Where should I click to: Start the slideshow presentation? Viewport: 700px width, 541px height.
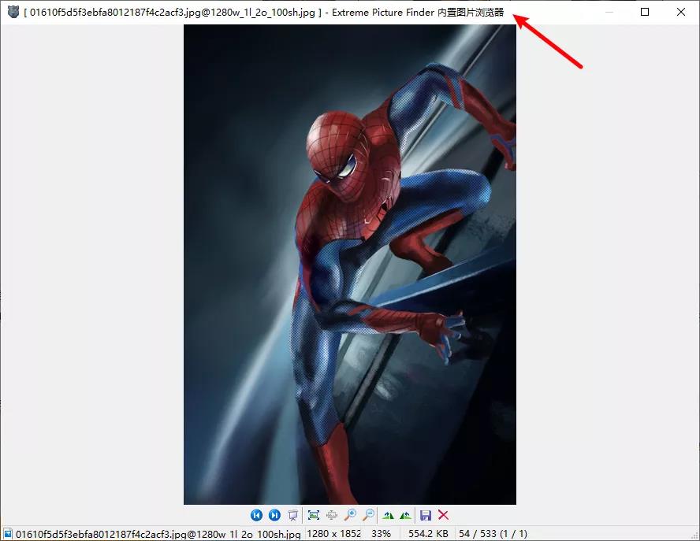pyautogui.click(x=293, y=515)
